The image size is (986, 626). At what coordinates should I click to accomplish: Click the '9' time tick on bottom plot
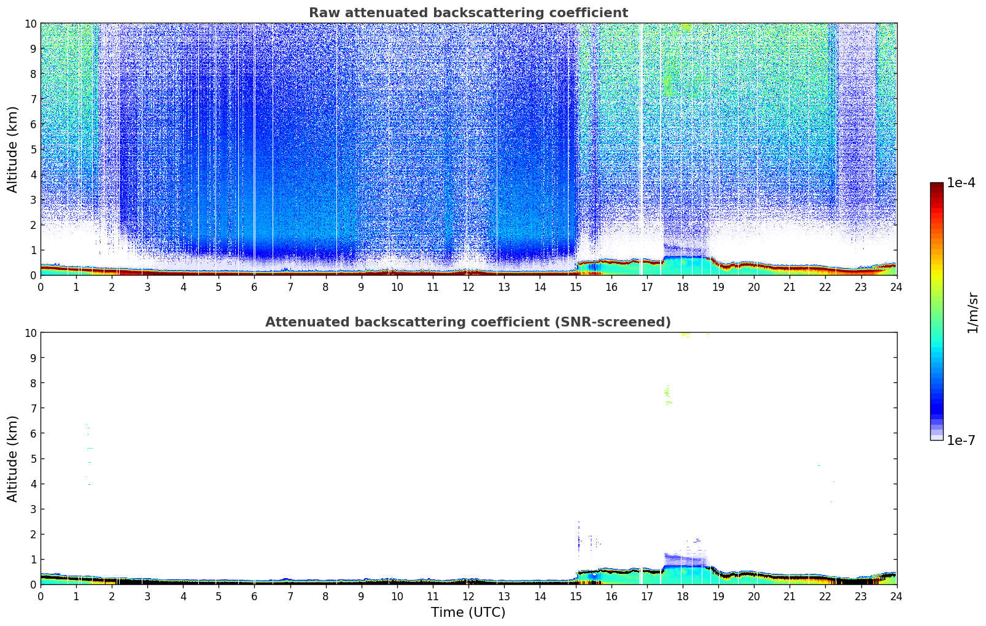[x=362, y=596]
